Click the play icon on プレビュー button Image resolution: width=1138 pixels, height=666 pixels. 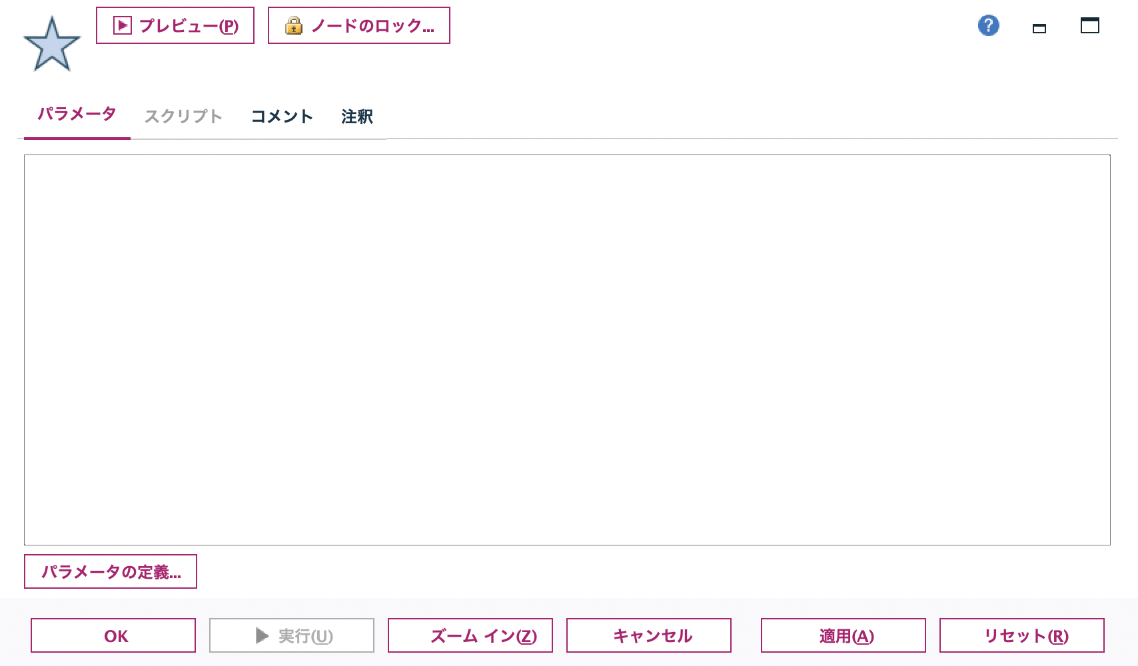[x=121, y=25]
